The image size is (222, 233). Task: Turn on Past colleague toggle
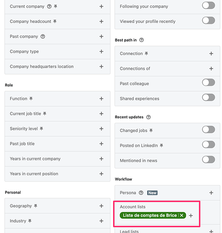coord(208,82)
